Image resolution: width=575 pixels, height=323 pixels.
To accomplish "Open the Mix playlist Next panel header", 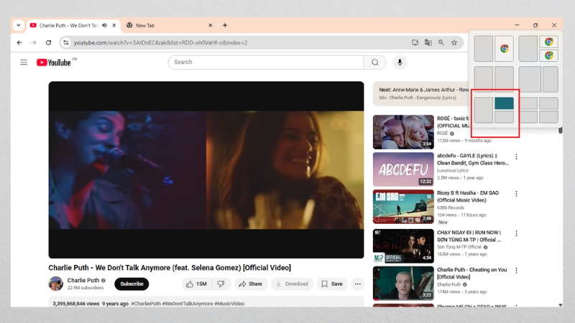I will 420,93.
